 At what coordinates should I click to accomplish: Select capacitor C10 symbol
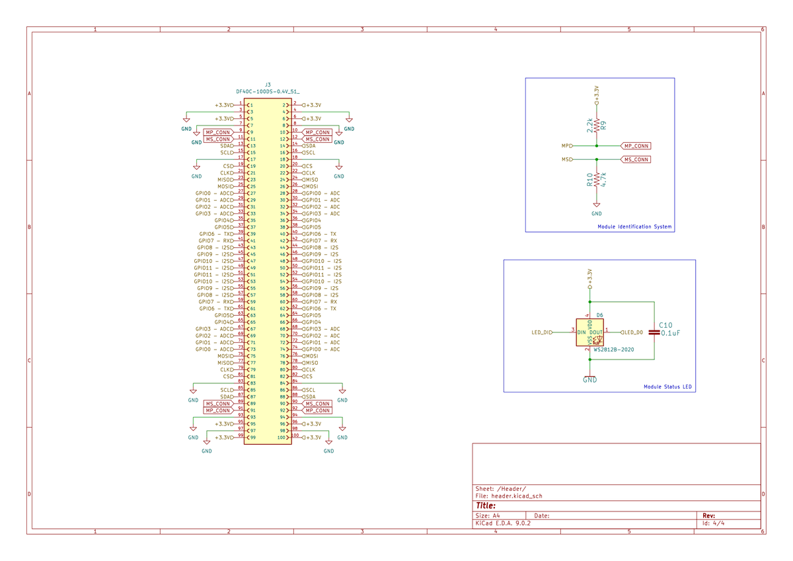coord(654,331)
